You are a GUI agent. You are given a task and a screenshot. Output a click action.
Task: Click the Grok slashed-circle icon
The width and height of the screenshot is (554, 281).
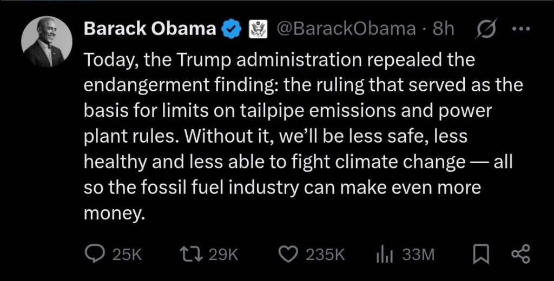click(x=478, y=29)
